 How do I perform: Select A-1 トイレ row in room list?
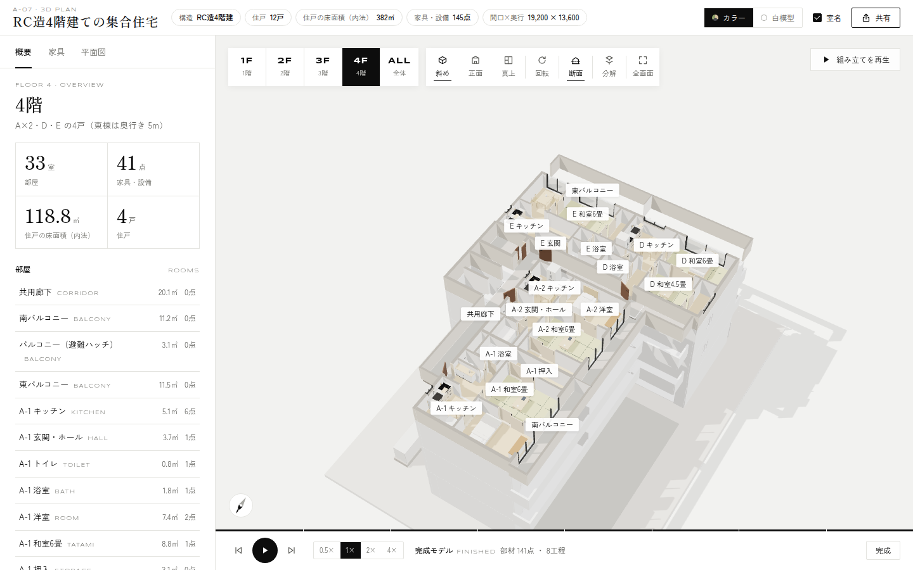tap(107, 464)
